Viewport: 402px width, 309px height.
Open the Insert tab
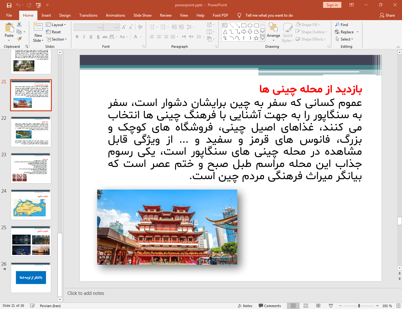point(46,15)
